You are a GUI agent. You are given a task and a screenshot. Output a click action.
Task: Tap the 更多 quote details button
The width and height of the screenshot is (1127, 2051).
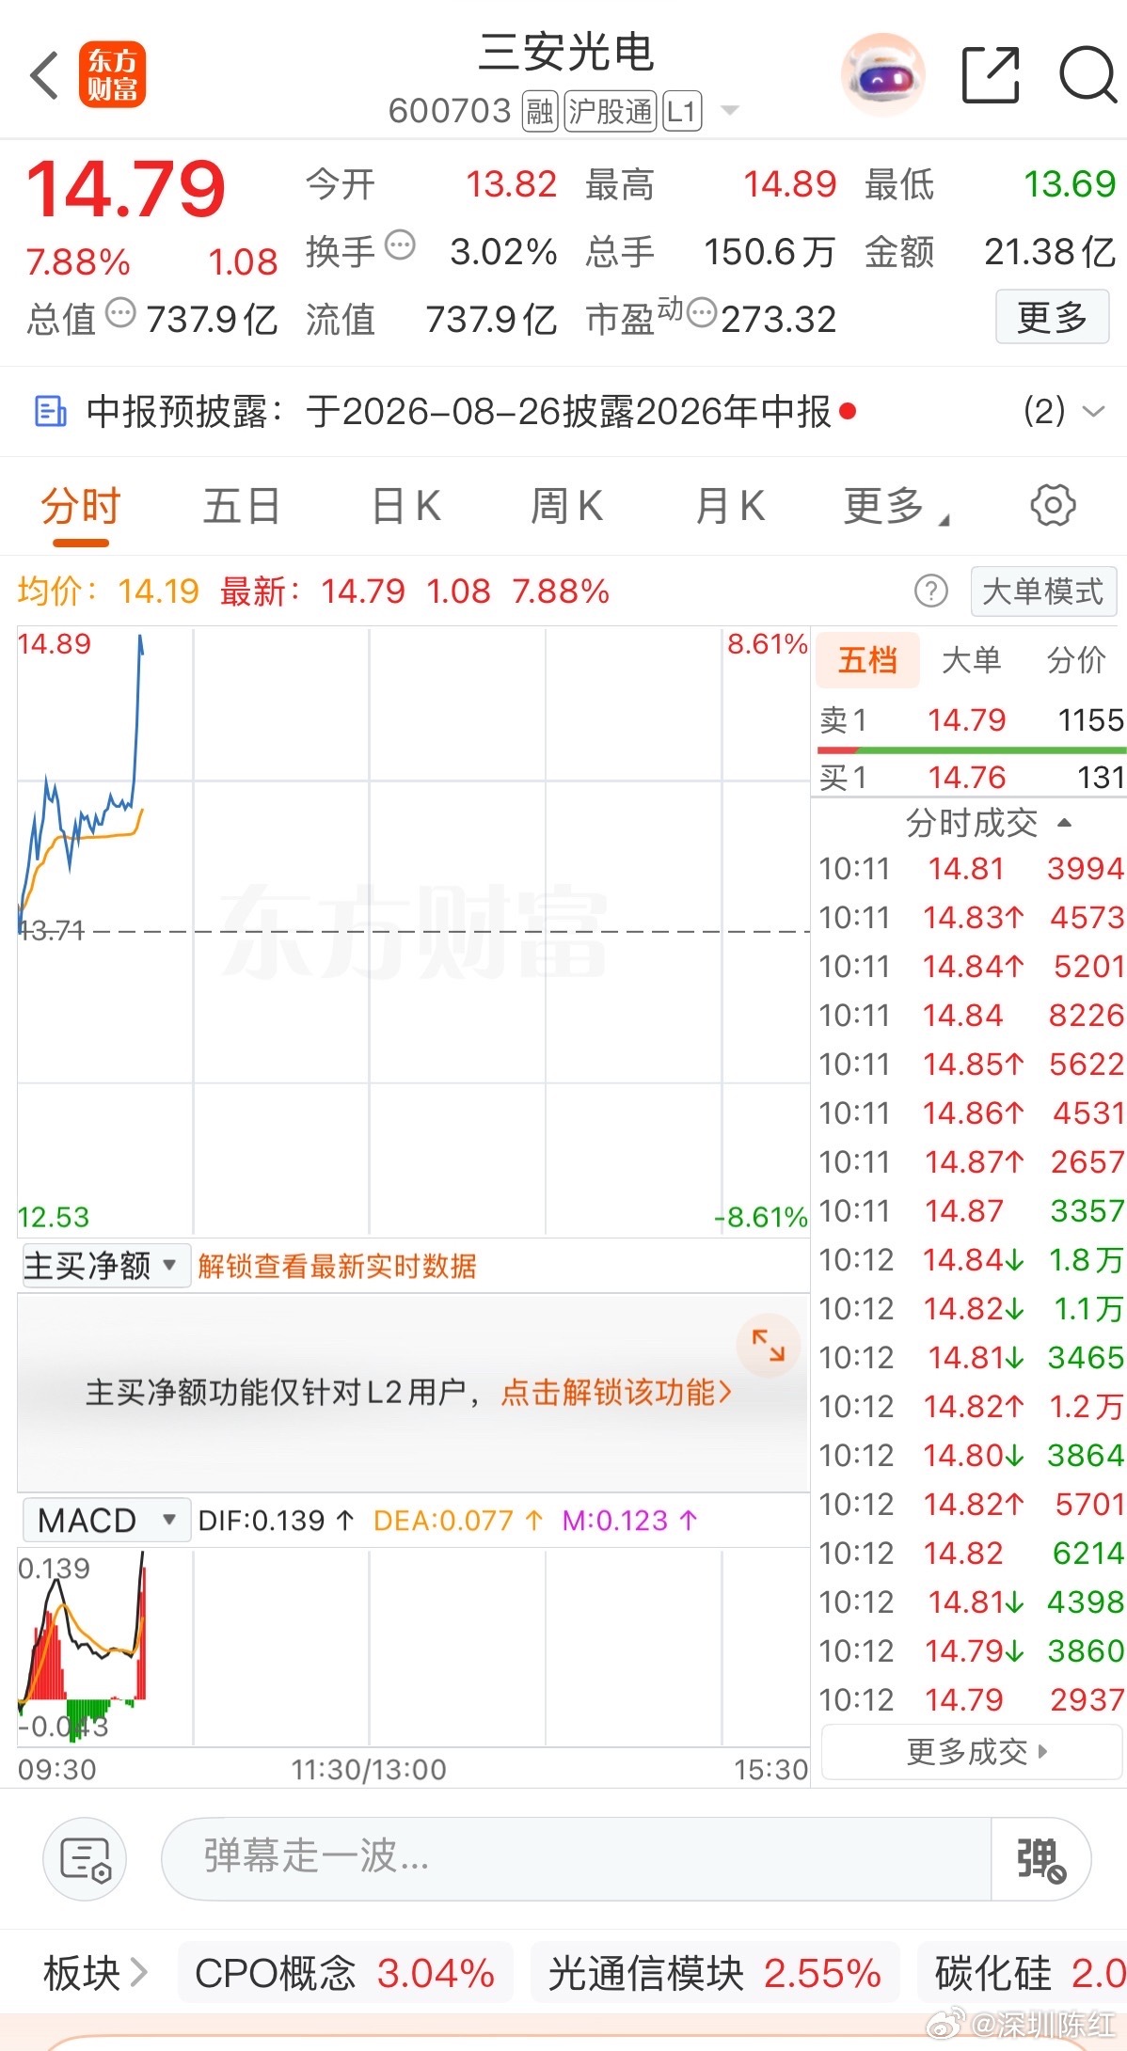click(1052, 317)
